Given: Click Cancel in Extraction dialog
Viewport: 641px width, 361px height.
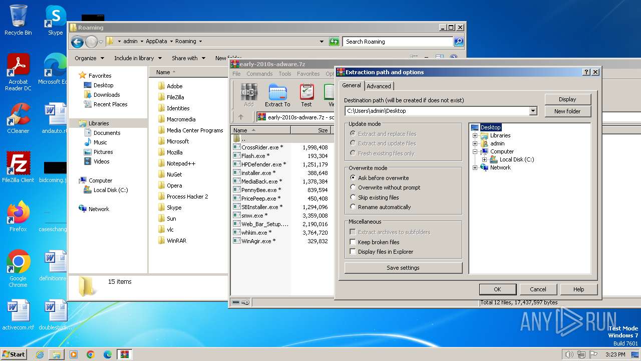Looking at the screenshot, I should (538, 289).
